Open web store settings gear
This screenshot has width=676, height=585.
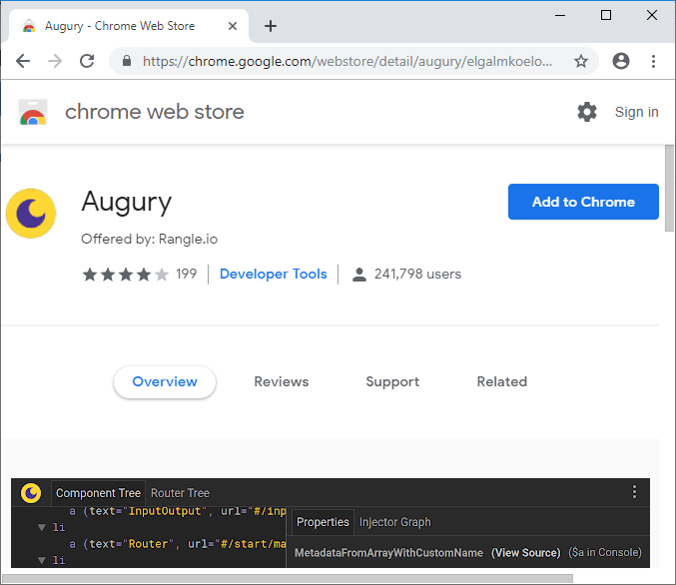(x=587, y=112)
